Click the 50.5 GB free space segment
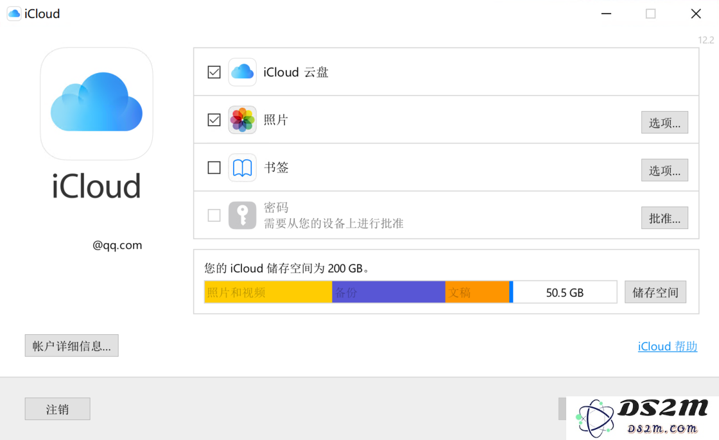Image resolution: width=719 pixels, height=440 pixels. [x=565, y=292]
